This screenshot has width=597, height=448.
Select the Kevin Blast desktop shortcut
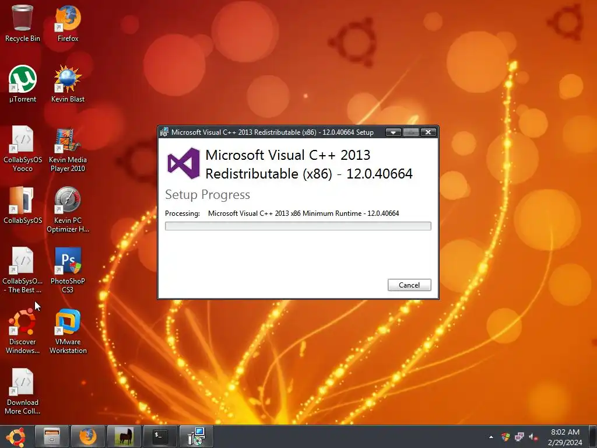click(68, 84)
